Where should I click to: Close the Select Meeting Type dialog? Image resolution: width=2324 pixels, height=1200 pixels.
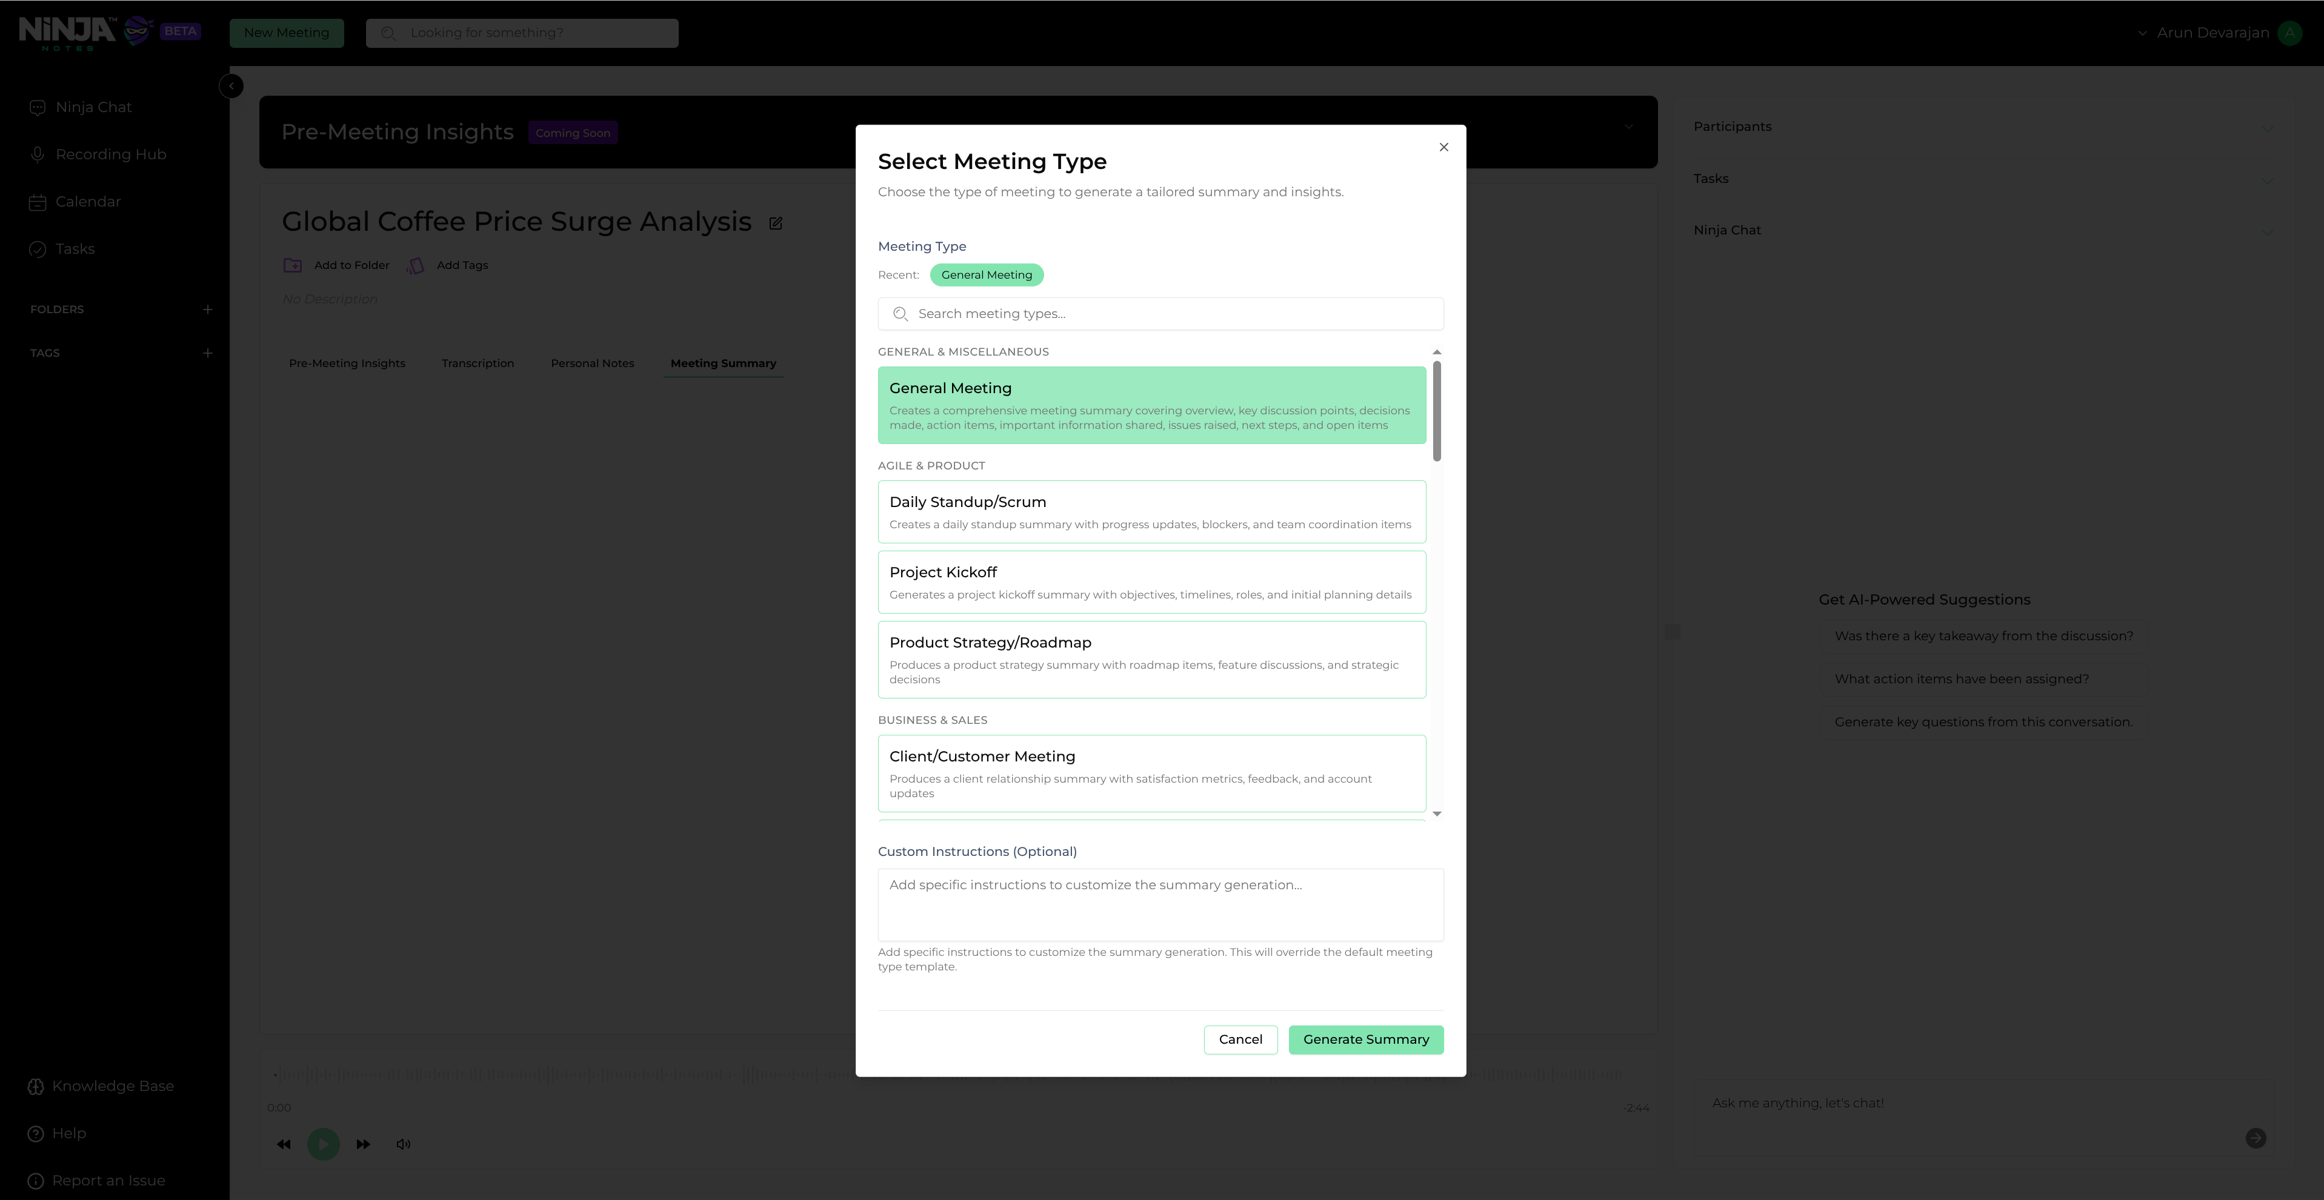pos(1443,147)
